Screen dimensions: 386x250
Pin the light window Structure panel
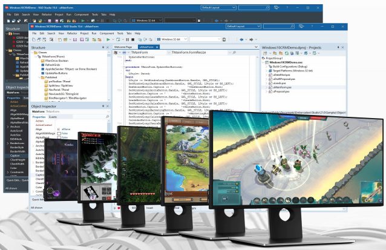pos(103,47)
